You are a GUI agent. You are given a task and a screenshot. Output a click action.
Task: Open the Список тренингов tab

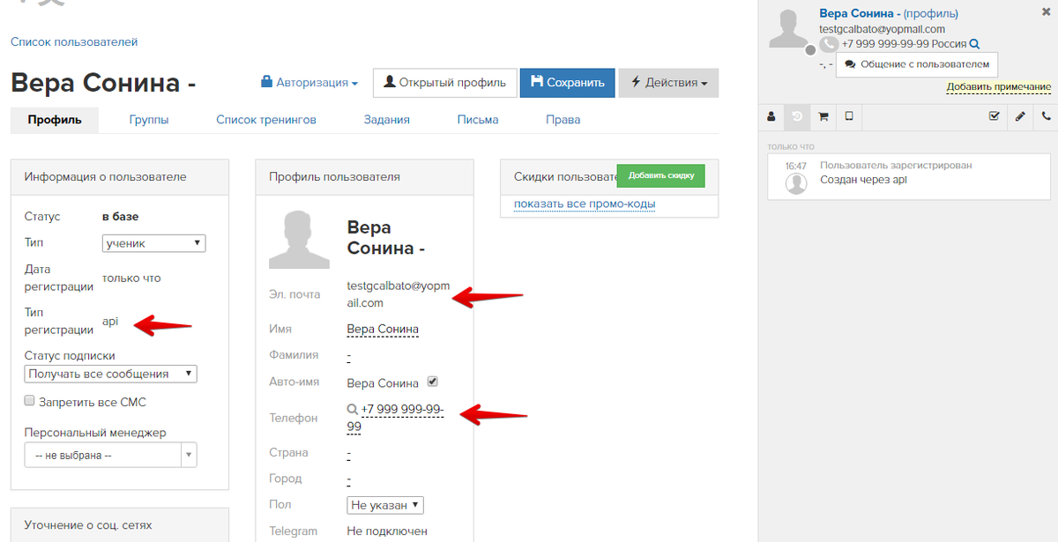pyautogui.click(x=266, y=120)
